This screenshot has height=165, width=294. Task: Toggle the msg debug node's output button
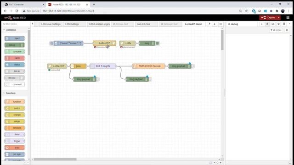[158, 43]
